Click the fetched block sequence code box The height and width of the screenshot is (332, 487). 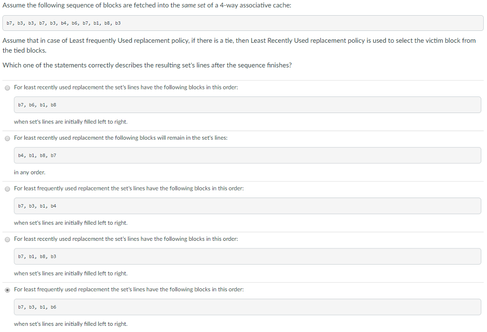(243, 23)
